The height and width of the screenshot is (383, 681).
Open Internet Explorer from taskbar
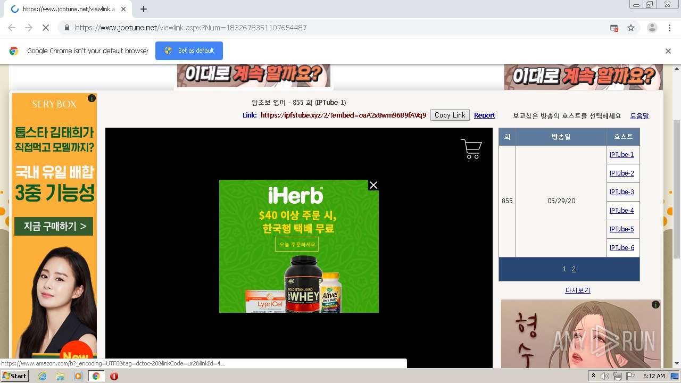click(x=42, y=376)
